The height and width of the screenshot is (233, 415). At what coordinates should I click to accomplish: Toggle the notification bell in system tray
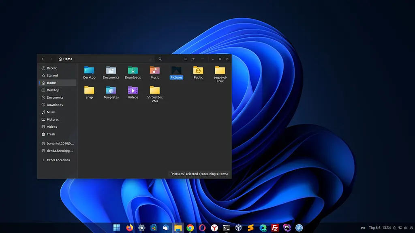click(394, 228)
